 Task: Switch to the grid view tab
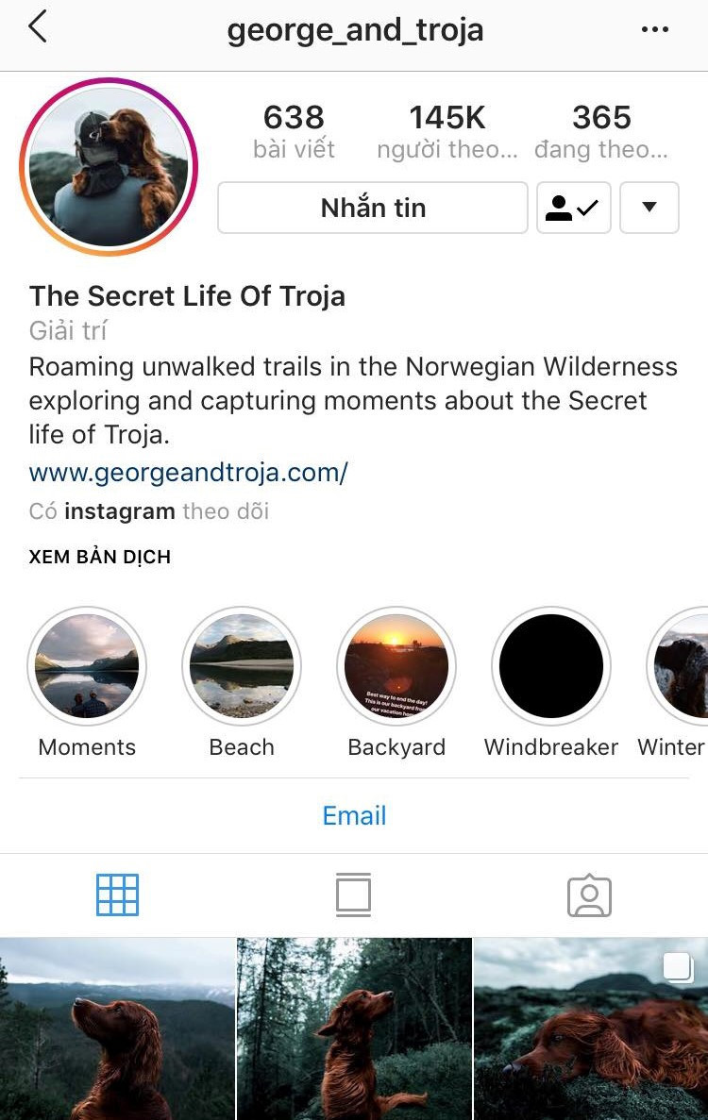point(117,894)
